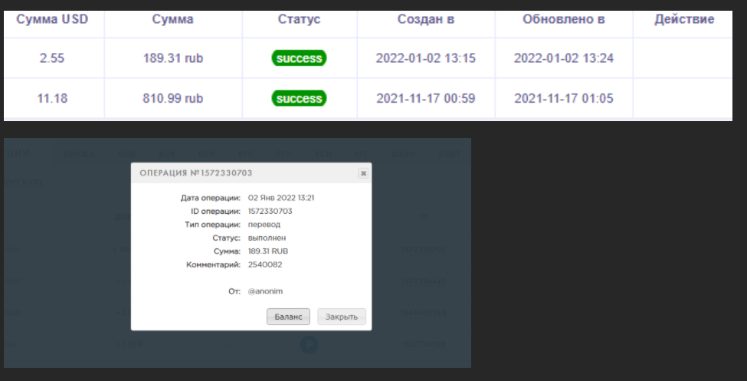Click the success badge in the 189.31 rub row
This screenshot has height=381, width=747.
click(299, 58)
